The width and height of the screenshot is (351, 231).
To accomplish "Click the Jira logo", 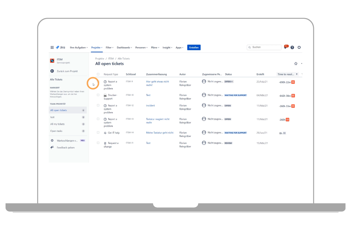I will coord(61,47).
